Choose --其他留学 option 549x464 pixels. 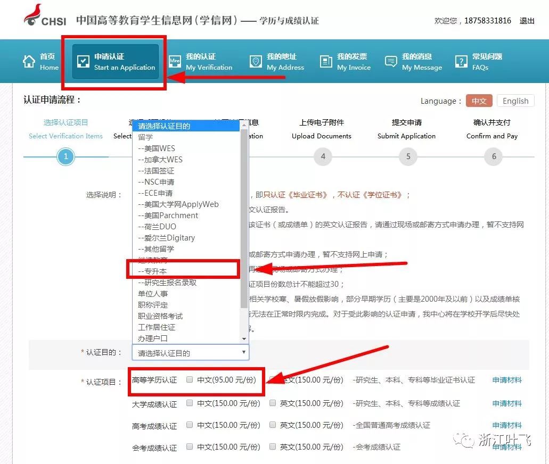pyautogui.click(x=186, y=249)
